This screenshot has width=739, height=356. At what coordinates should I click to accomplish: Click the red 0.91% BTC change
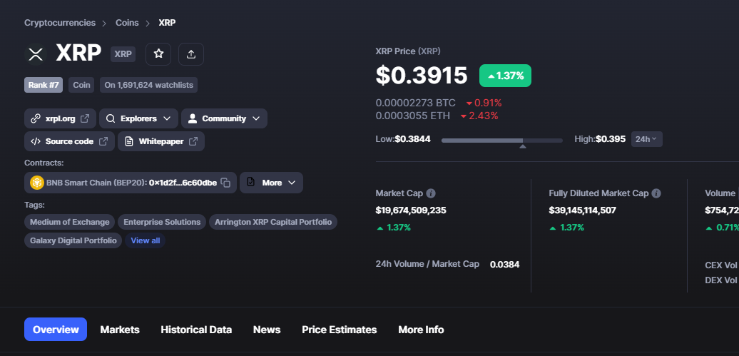pyautogui.click(x=484, y=103)
